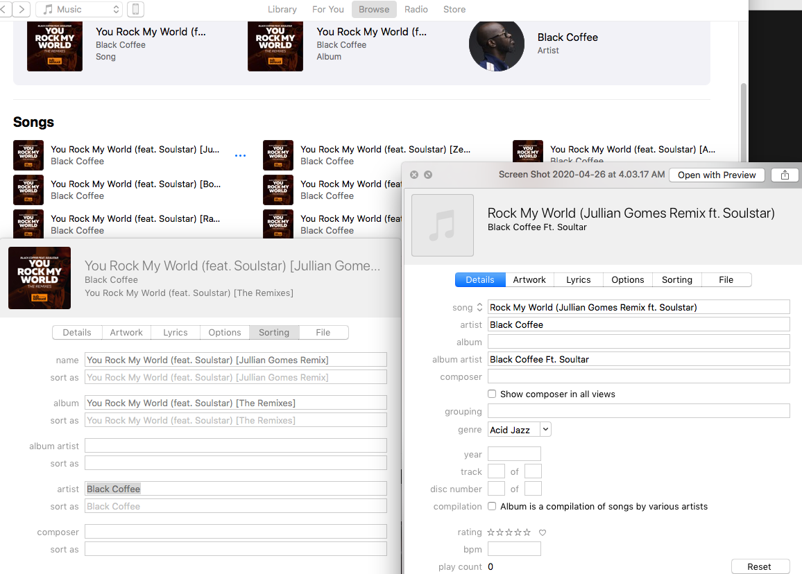Viewport: 802px width, 574px height.
Task: Click the name 'sort as' field
Action: point(236,377)
